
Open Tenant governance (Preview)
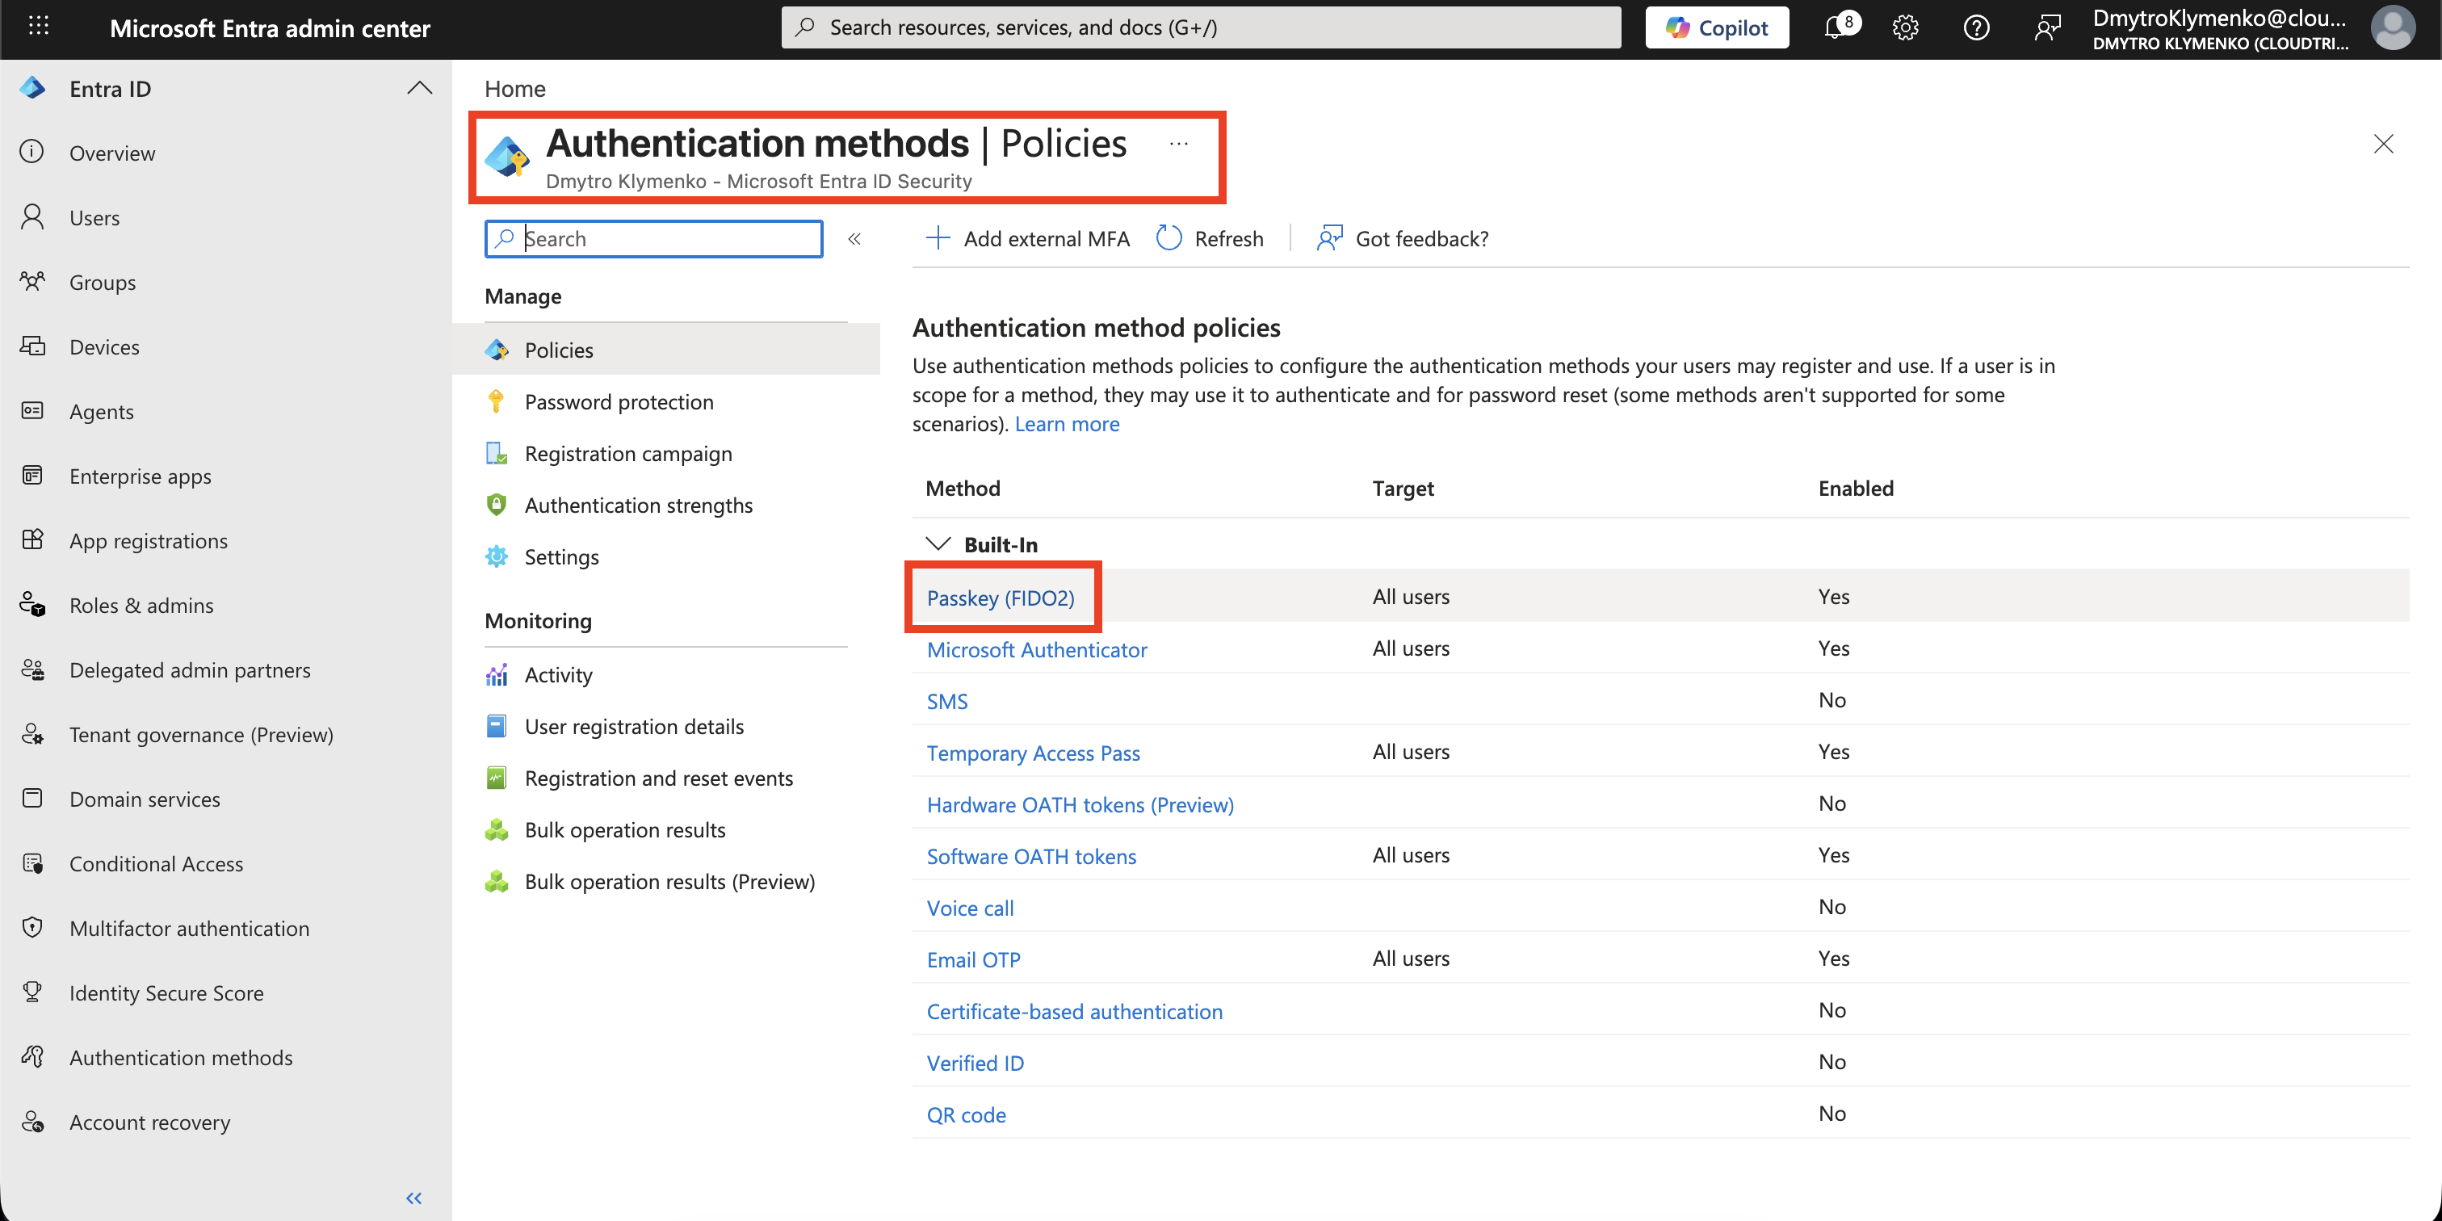[x=201, y=734]
